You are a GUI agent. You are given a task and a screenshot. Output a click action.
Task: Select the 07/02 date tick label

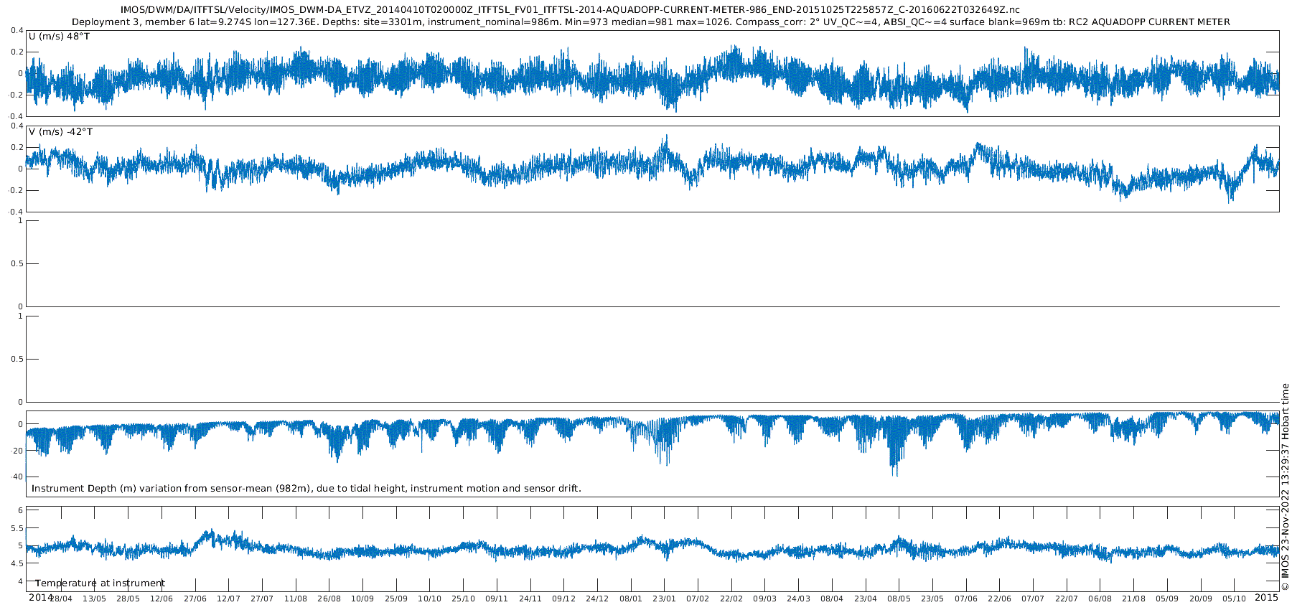[x=698, y=599]
